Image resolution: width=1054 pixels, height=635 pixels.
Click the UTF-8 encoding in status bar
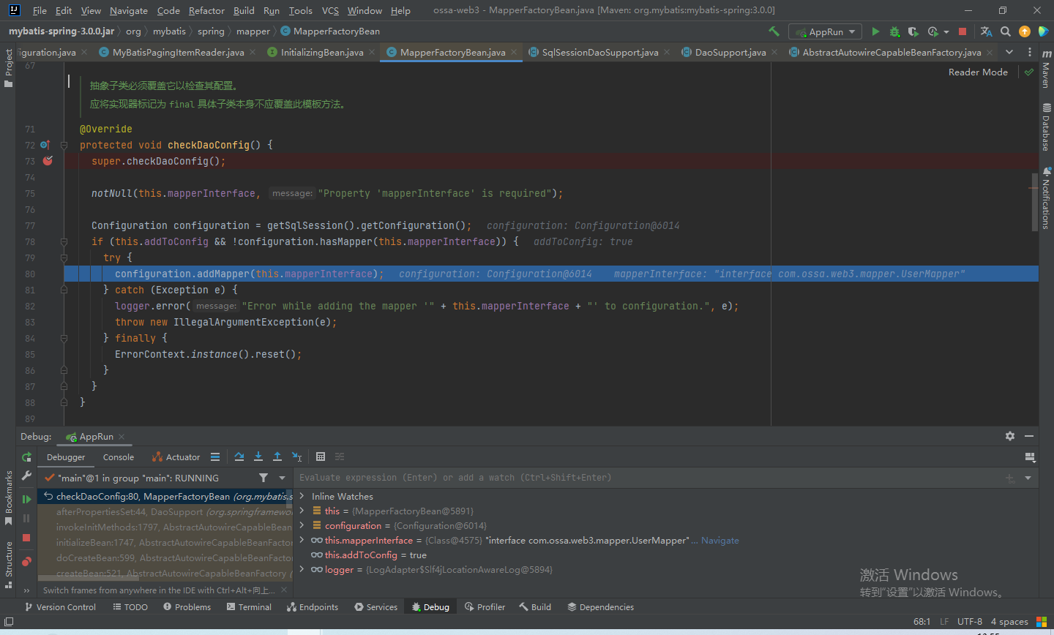click(970, 622)
